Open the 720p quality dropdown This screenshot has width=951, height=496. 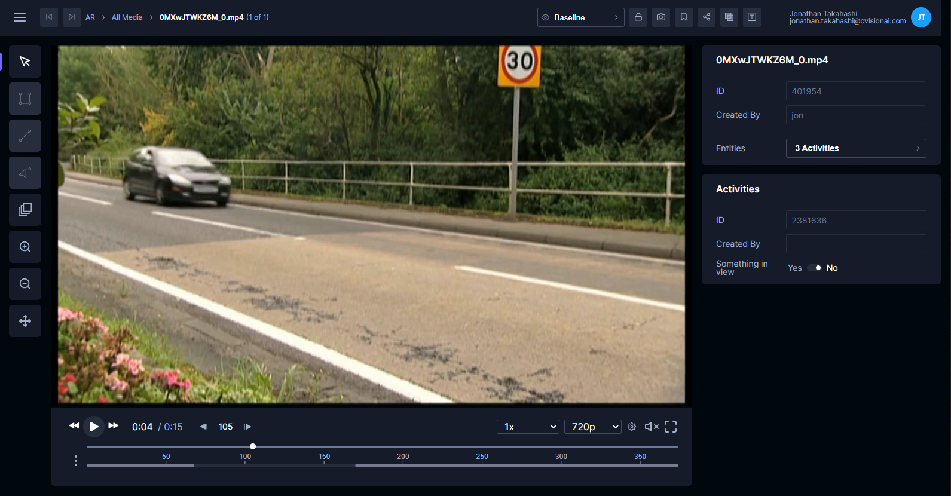[592, 427]
